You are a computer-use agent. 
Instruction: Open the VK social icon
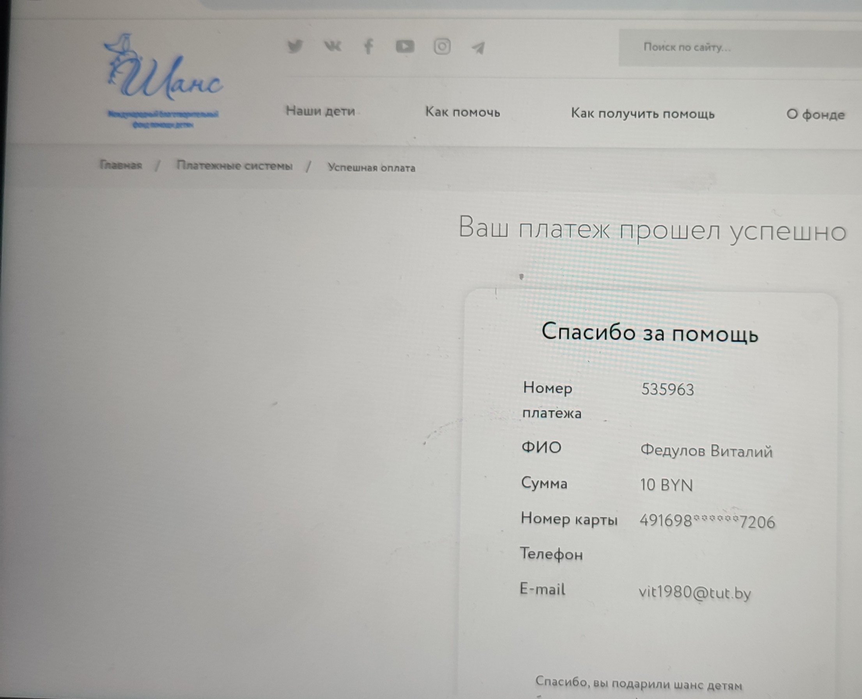pos(333,47)
